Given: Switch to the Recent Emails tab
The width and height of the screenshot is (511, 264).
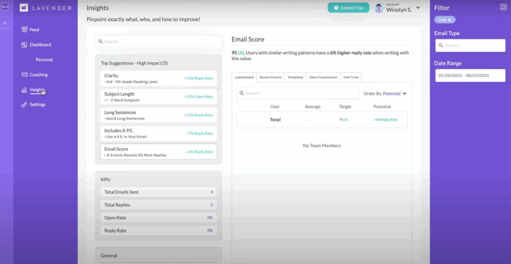Looking at the screenshot, I should coord(270,77).
